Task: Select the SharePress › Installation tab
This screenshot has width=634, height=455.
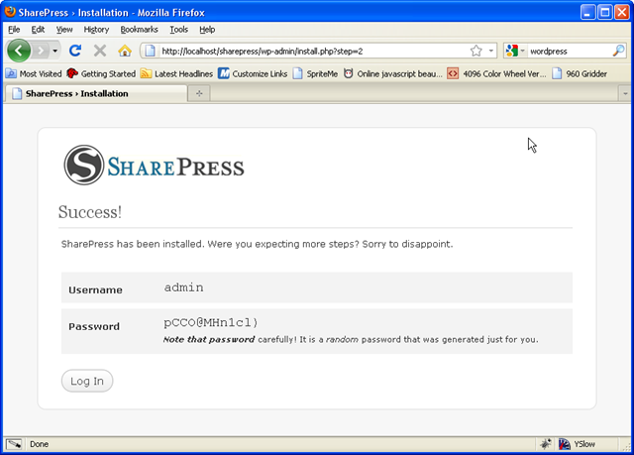Action: 96,93
